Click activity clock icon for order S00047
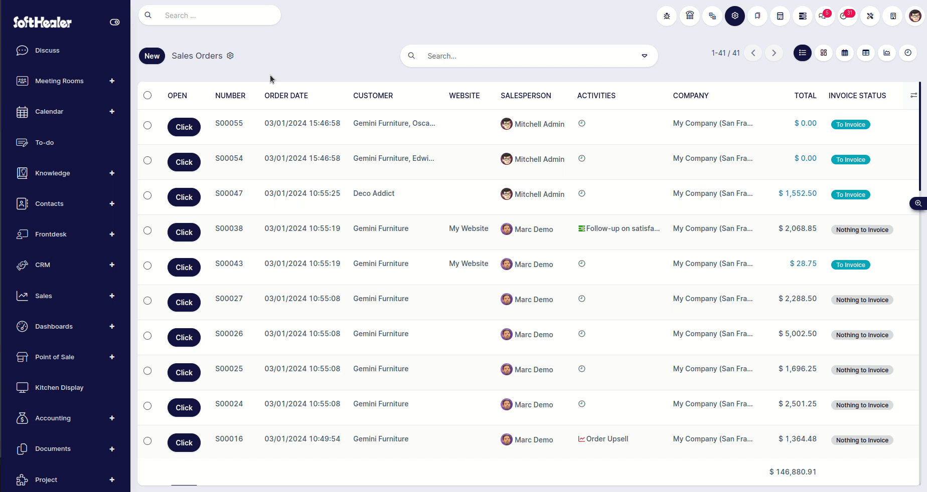The height and width of the screenshot is (492, 927). (x=582, y=193)
